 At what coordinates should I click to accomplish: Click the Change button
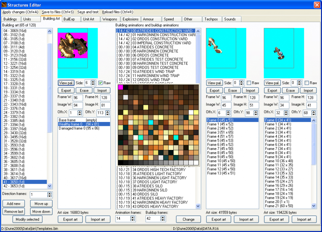(x=188, y=219)
